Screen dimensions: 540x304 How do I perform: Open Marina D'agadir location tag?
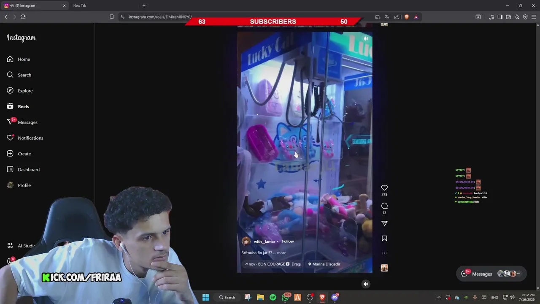[x=324, y=264]
